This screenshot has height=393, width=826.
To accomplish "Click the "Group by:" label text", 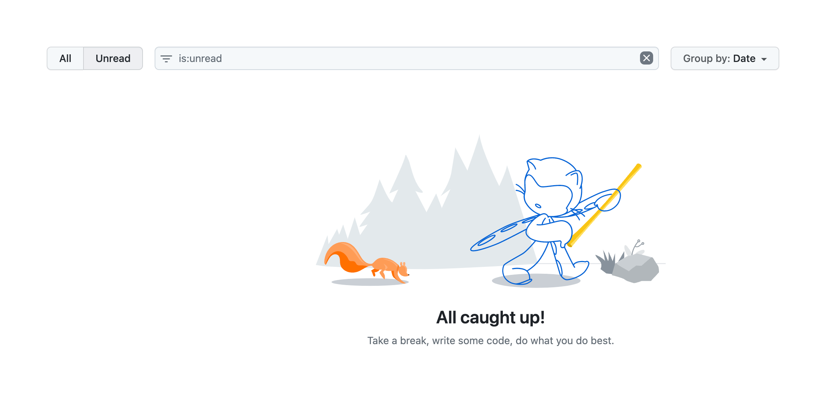I will point(706,58).
